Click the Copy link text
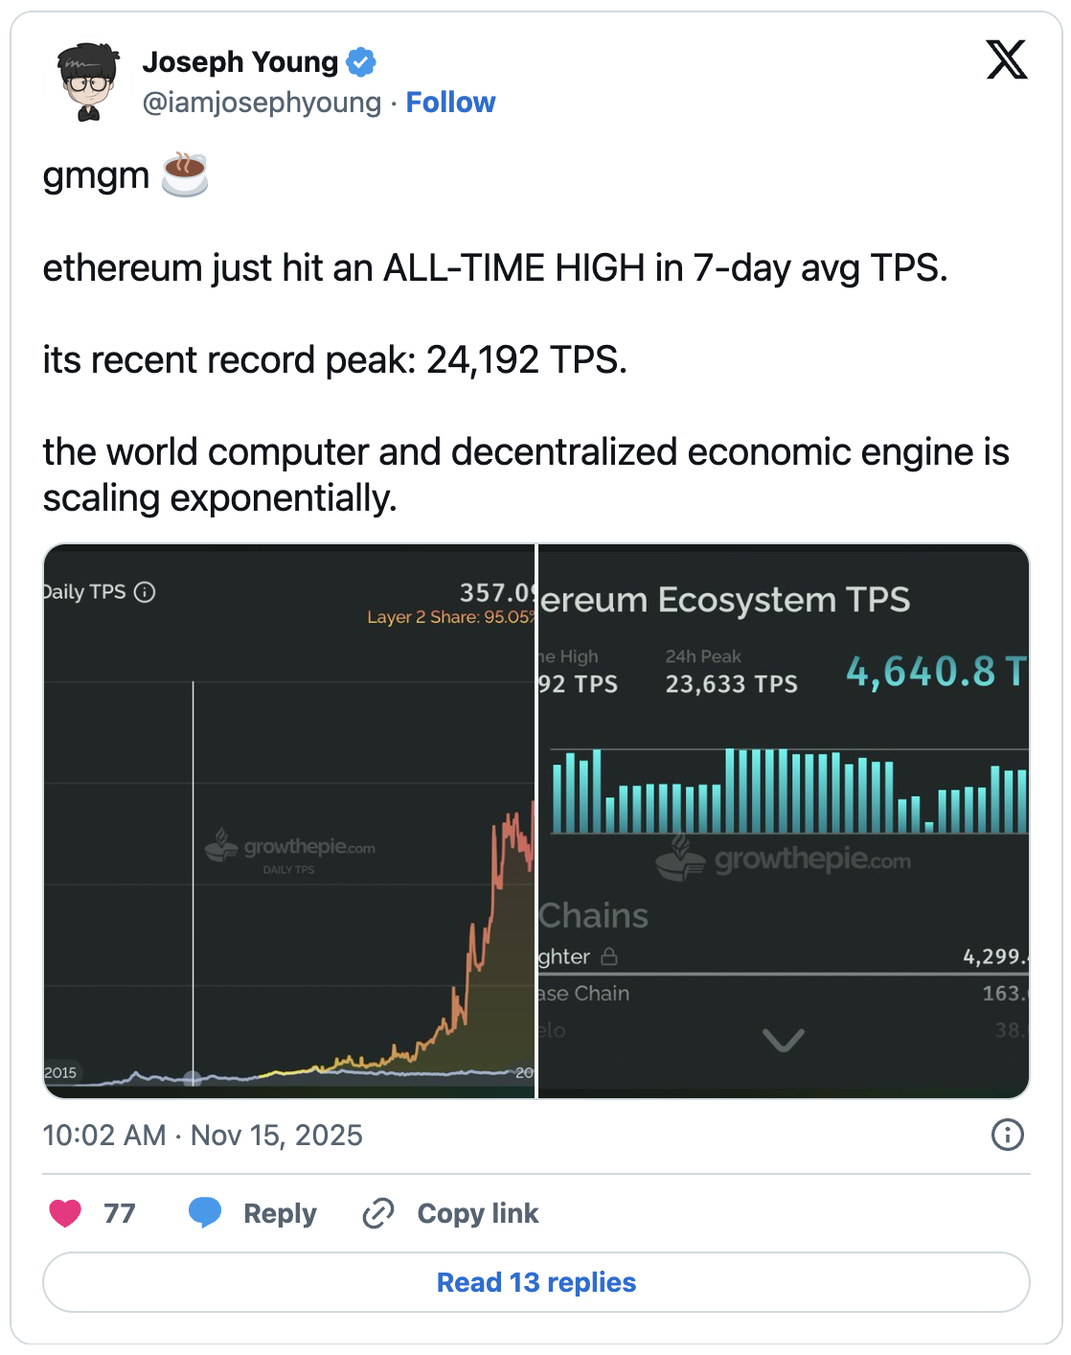The width and height of the screenshot is (1071, 1355). click(x=478, y=1213)
